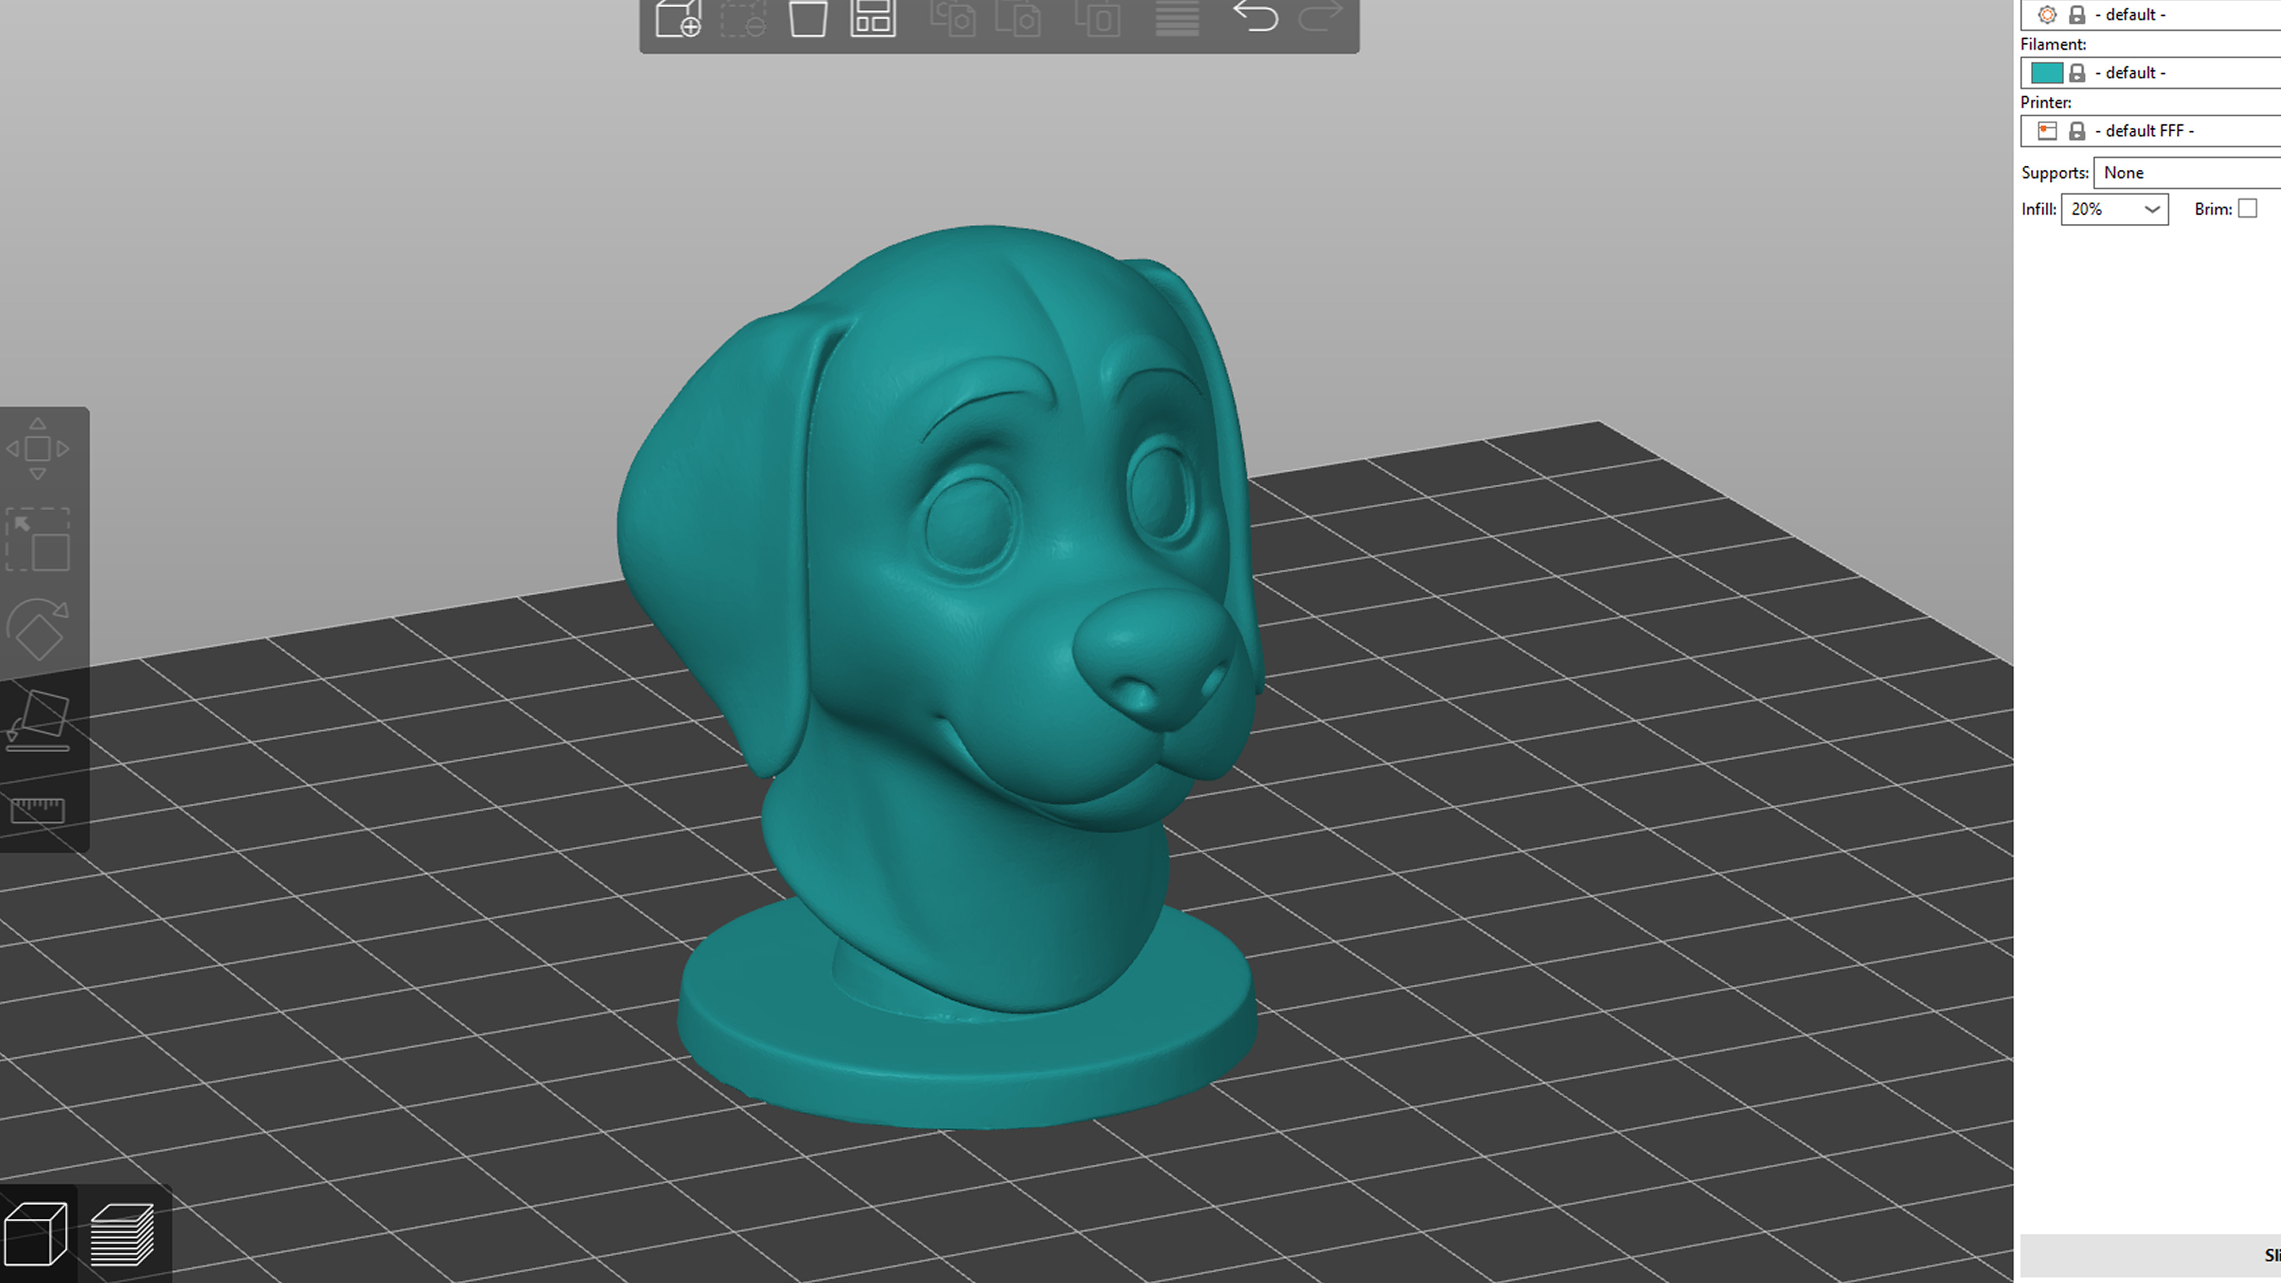2281x1283 pixels.
Task: Click the Delete all trash bin icon
Action: [x=808, y=18]
